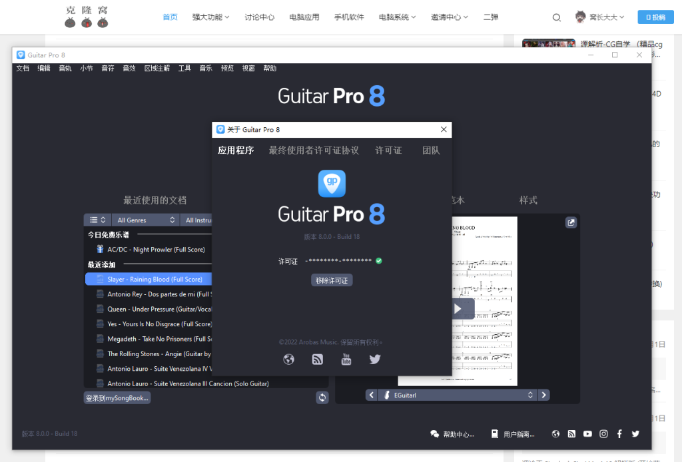Click bottom bar Facebook icon
682x462 pixels.
point(619,434)
